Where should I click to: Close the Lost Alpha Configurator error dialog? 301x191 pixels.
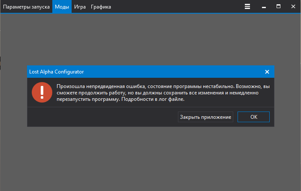(267, 72)
